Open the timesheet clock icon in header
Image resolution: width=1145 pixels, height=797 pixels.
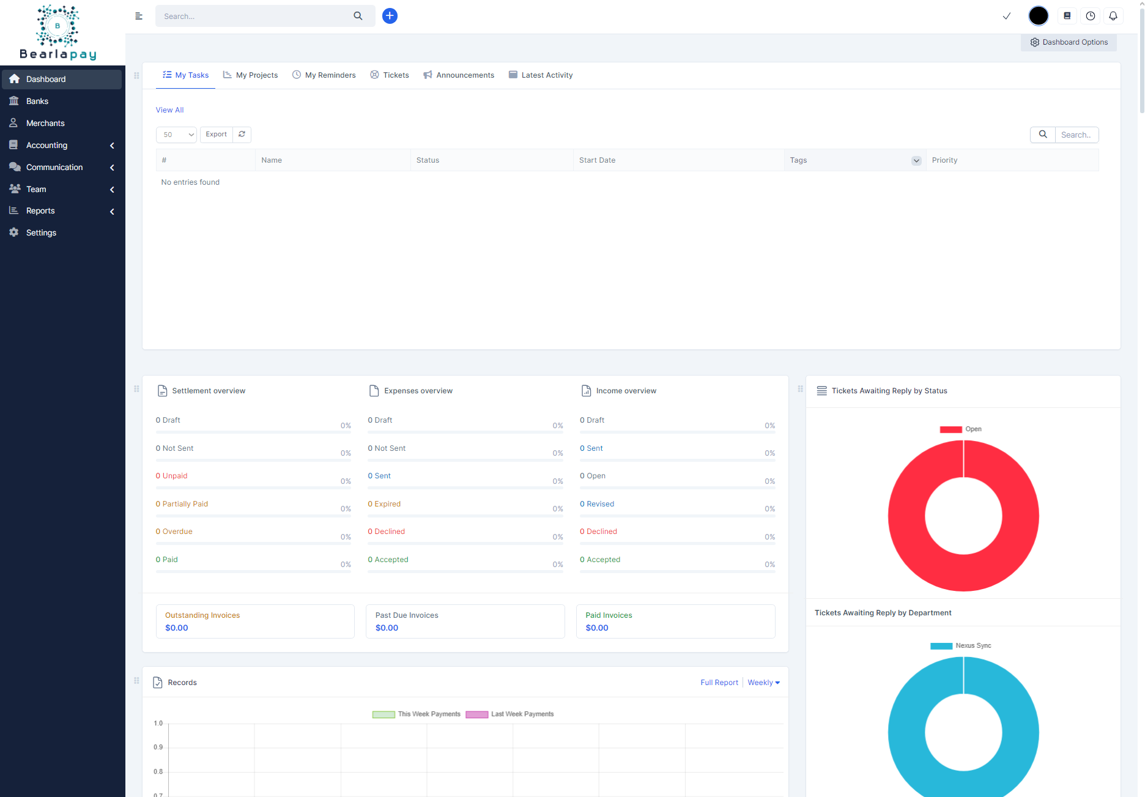point(1091,16)
